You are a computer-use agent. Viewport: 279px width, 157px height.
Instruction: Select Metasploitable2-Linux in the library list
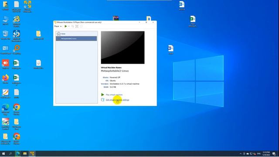(76, 38)
